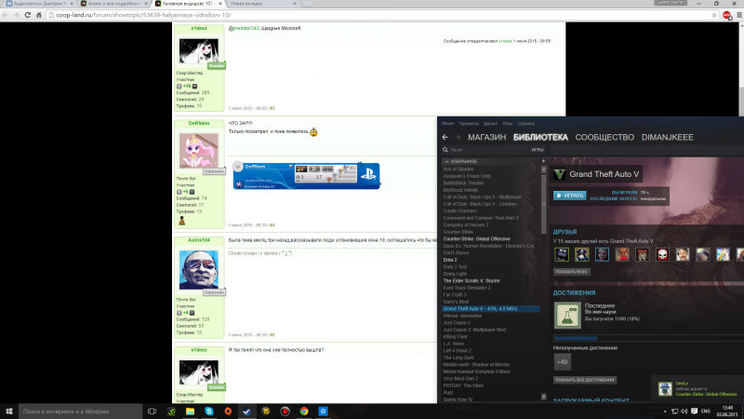Open the yellow 15 app on taskbar
The image size is (744, 419).
266,412
